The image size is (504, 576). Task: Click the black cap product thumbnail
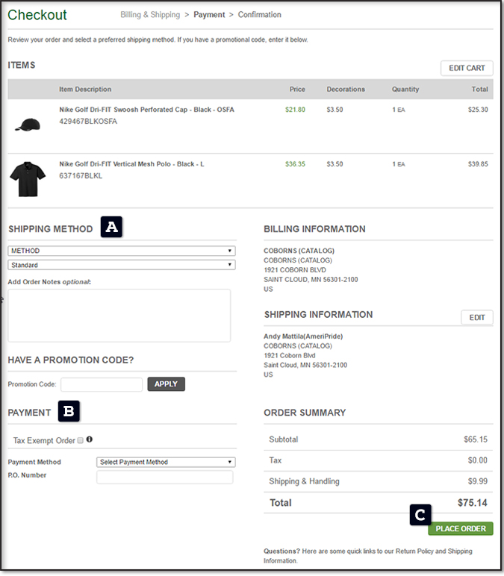click(27, 124)
